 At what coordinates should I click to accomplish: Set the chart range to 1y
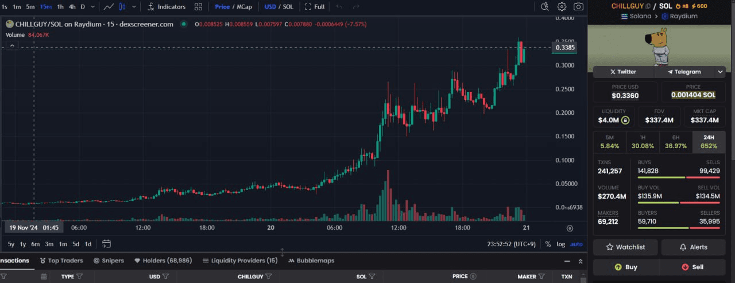coord(23,244)
